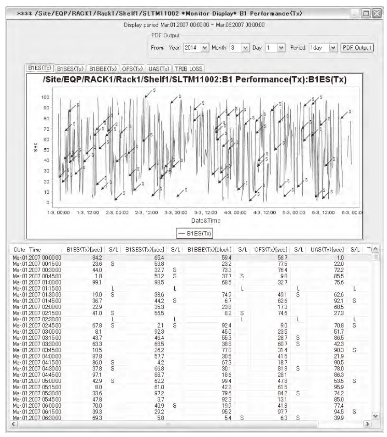Select row Mar.01.2007 00:45:00
387x437 pixels.
[191, 276]
